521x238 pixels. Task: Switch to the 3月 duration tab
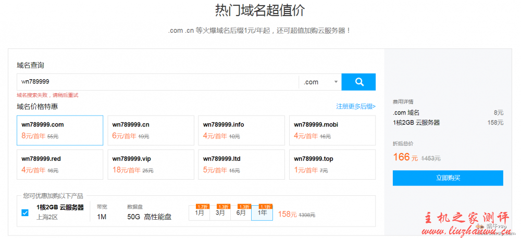tap(220, 213)
